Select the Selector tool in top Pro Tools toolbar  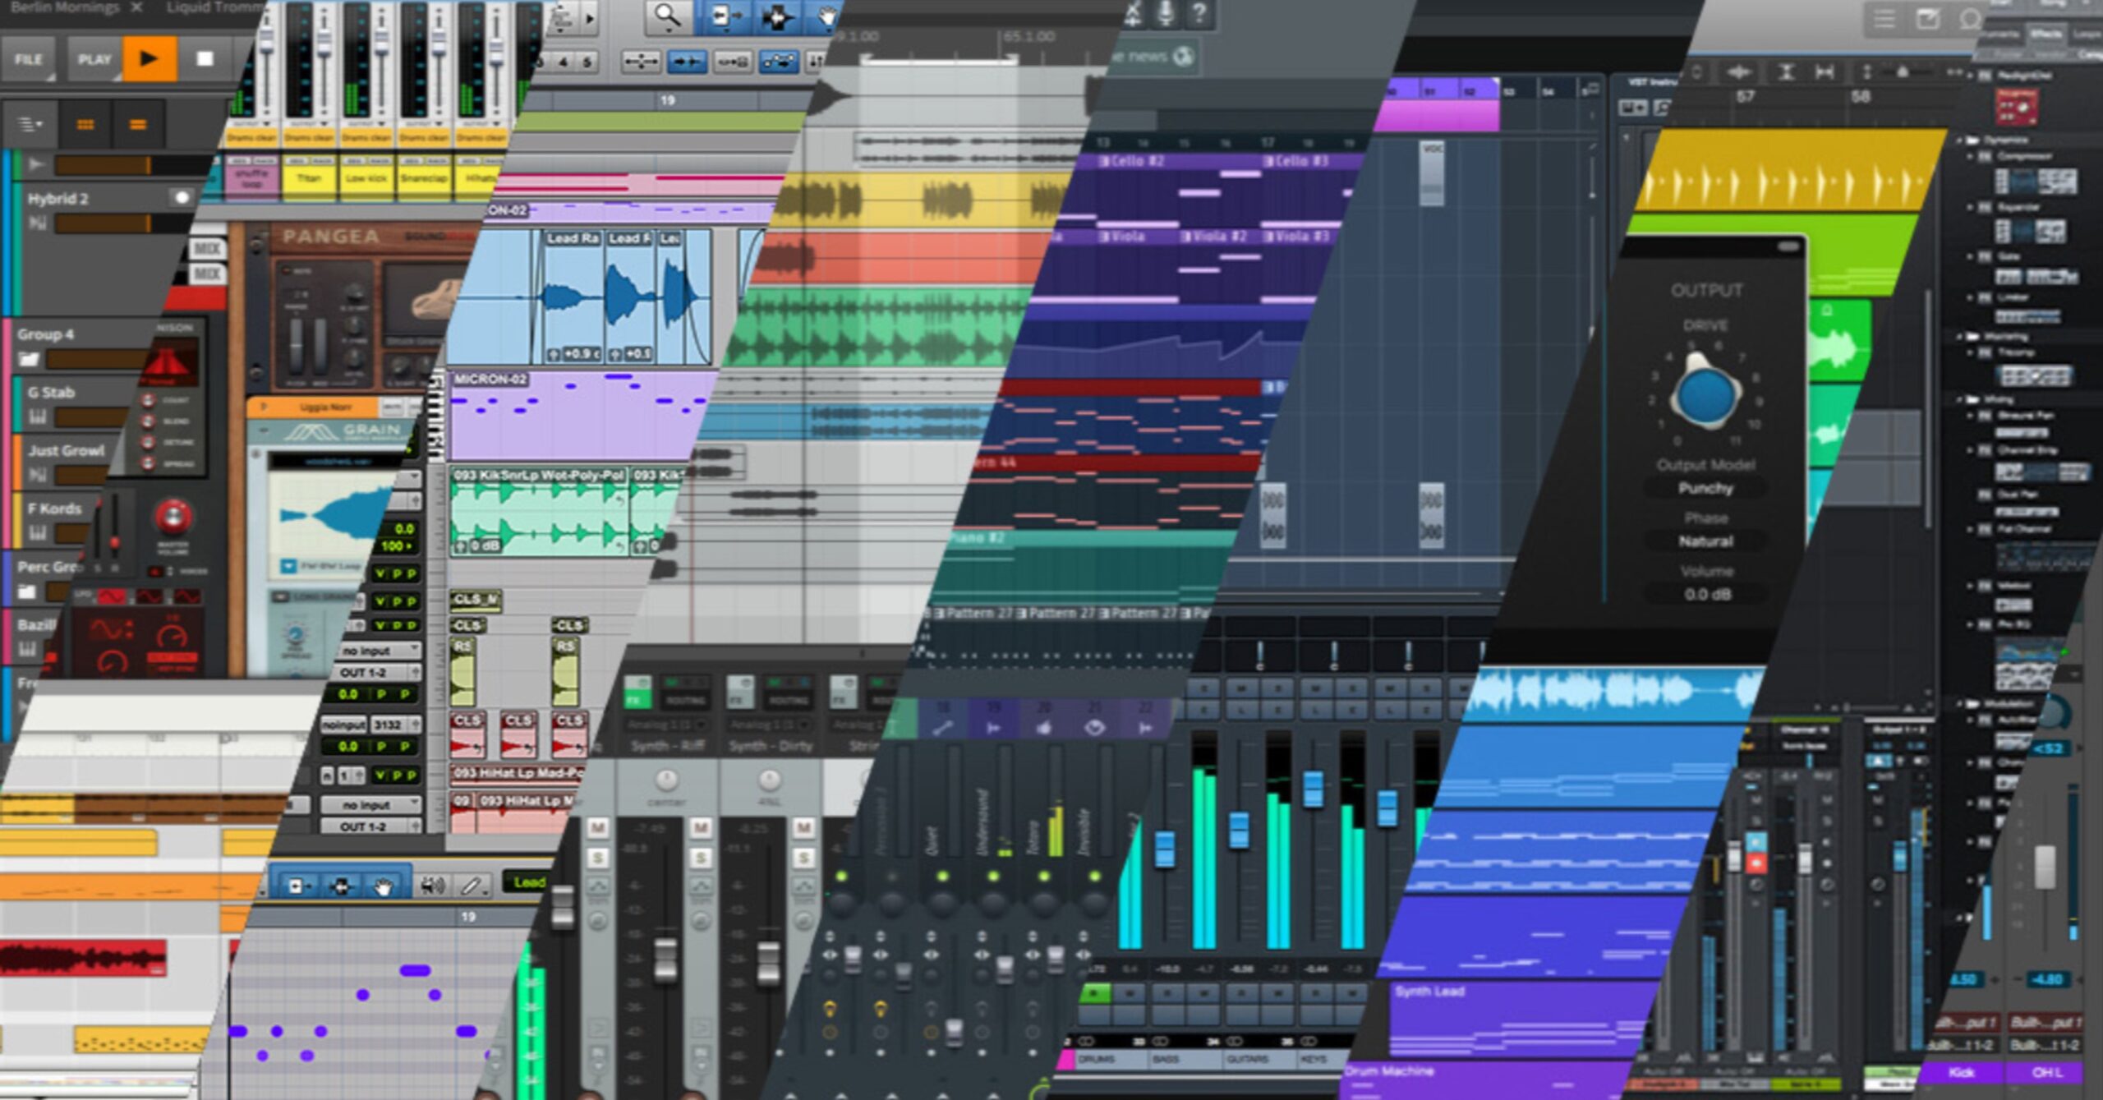coord(776,16)
